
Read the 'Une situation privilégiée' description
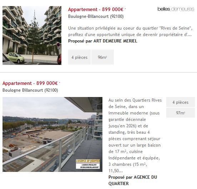[130, 31]
